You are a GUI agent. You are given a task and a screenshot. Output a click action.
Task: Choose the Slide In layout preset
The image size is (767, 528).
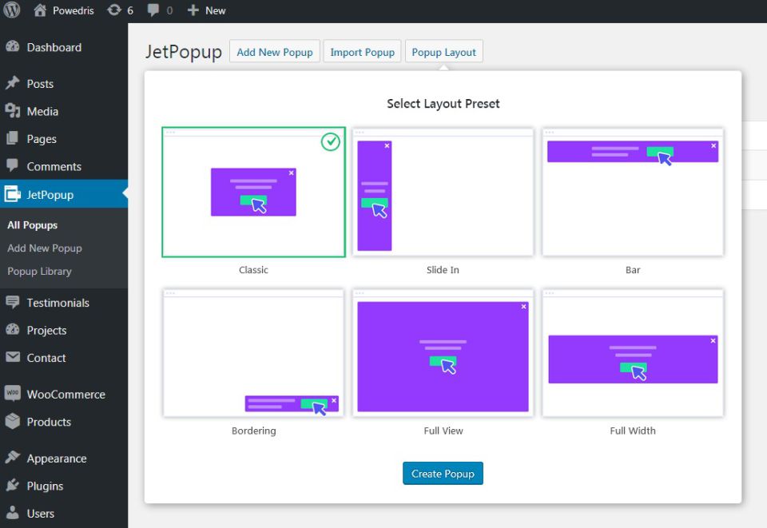[x=443, y=193]
